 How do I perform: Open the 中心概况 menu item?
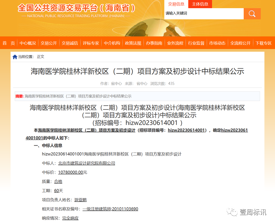tap(28, 43)
